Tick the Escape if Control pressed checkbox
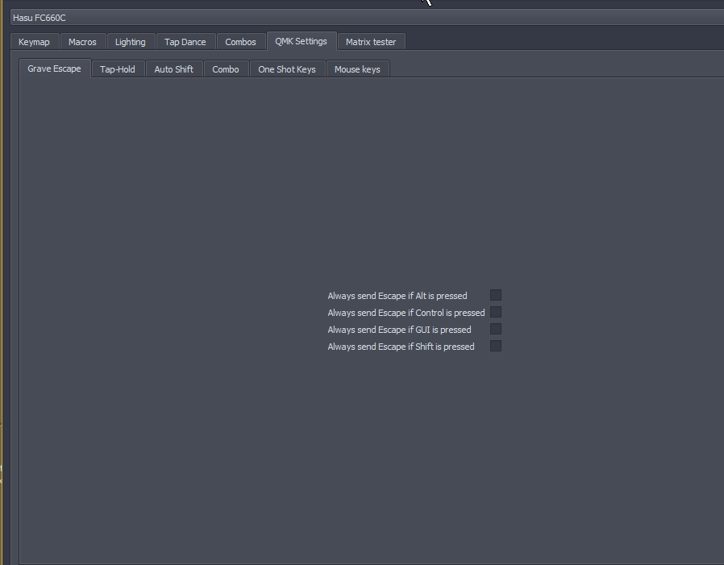Viewport: 724px width, 565px height. click(x=496, y=312)
